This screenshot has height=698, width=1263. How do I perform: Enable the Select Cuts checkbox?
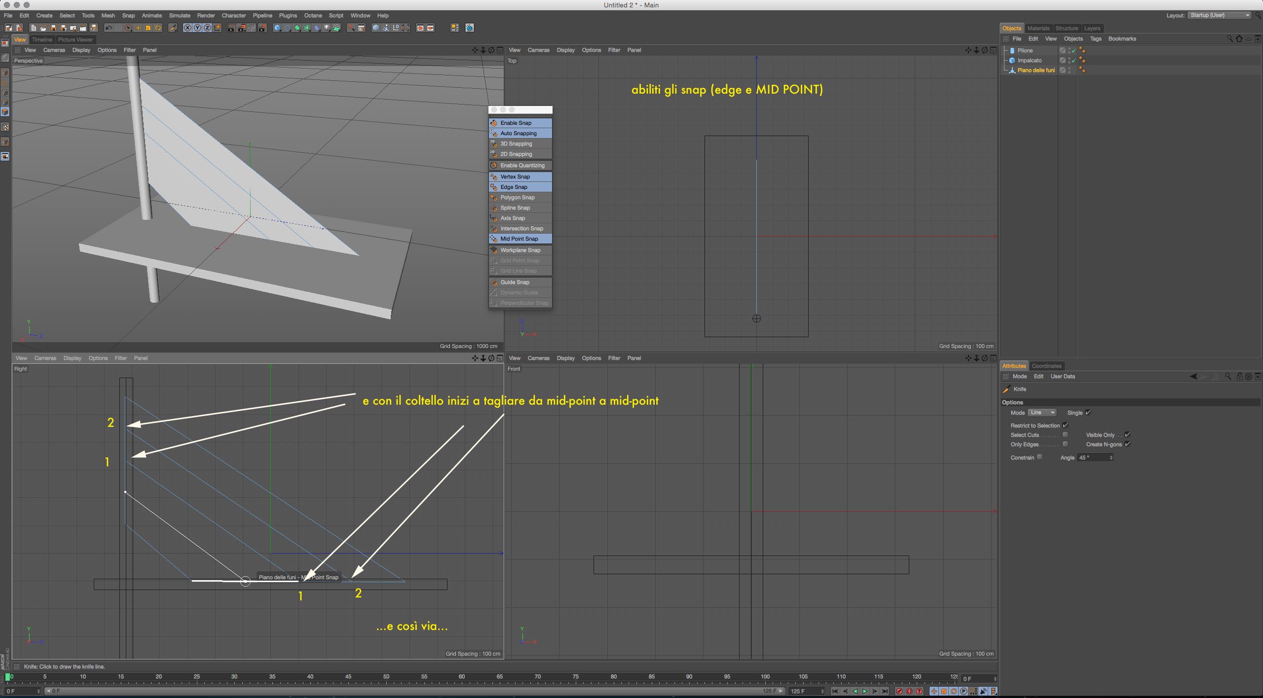point(1065,435)
